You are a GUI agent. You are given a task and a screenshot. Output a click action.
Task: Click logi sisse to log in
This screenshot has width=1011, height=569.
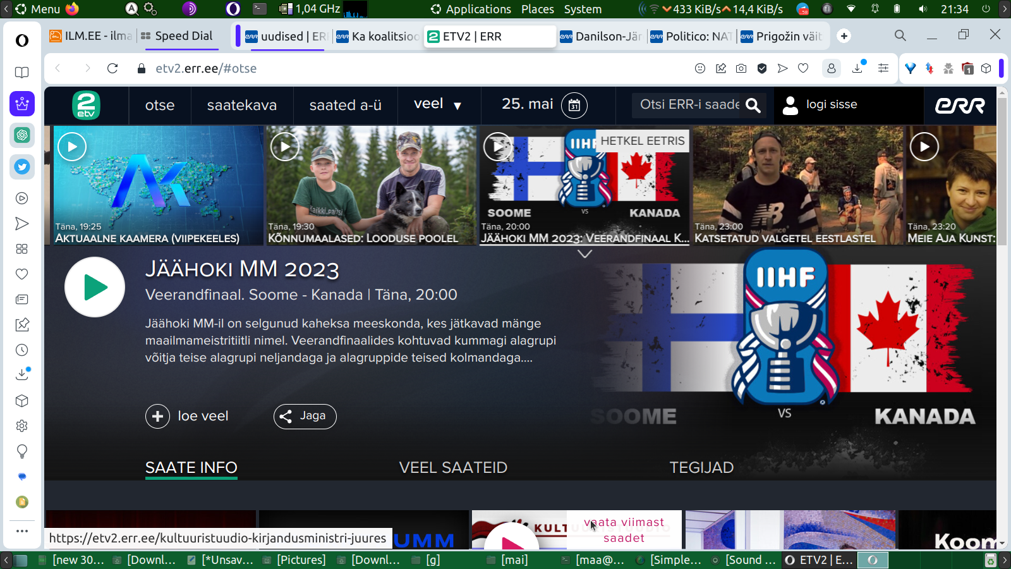coord(820,105)
